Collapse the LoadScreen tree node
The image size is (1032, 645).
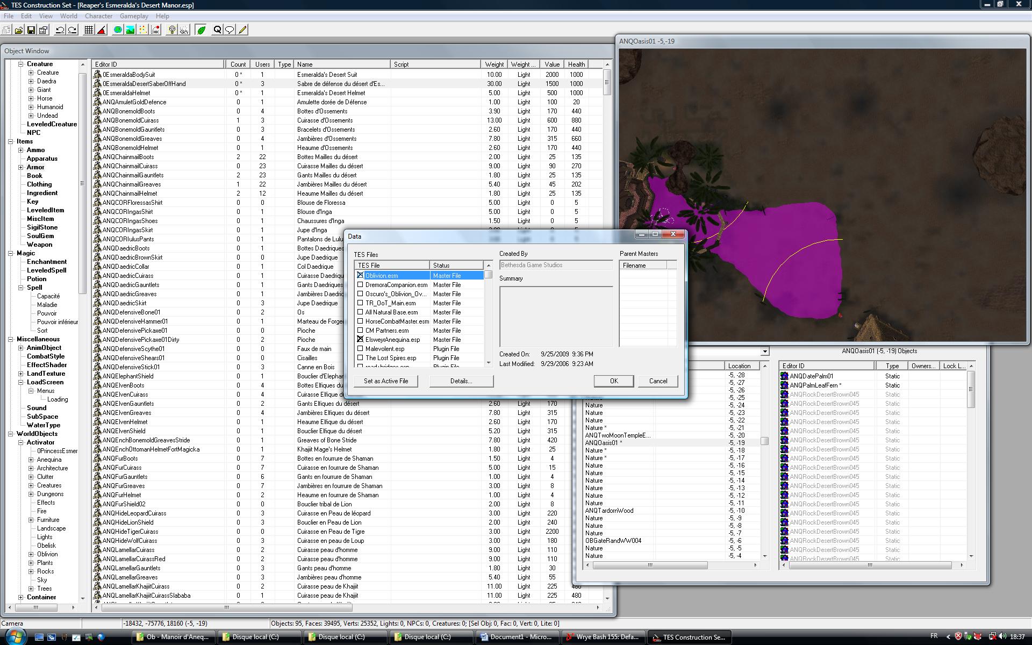click(21, 382)
